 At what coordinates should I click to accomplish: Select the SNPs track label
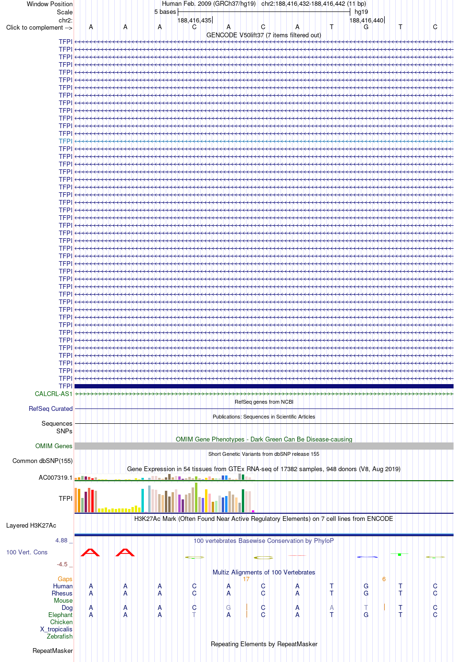click(x=64, y=431)
